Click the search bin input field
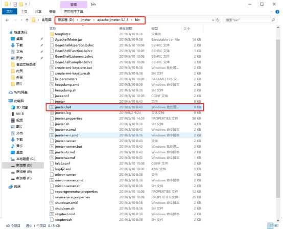This screenshot has height=231, width=283. pos(248,20)
